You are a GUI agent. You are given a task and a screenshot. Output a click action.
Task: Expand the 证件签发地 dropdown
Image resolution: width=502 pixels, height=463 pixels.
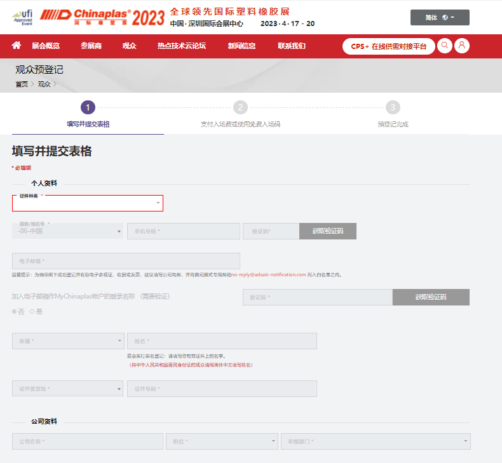(67, 389)
